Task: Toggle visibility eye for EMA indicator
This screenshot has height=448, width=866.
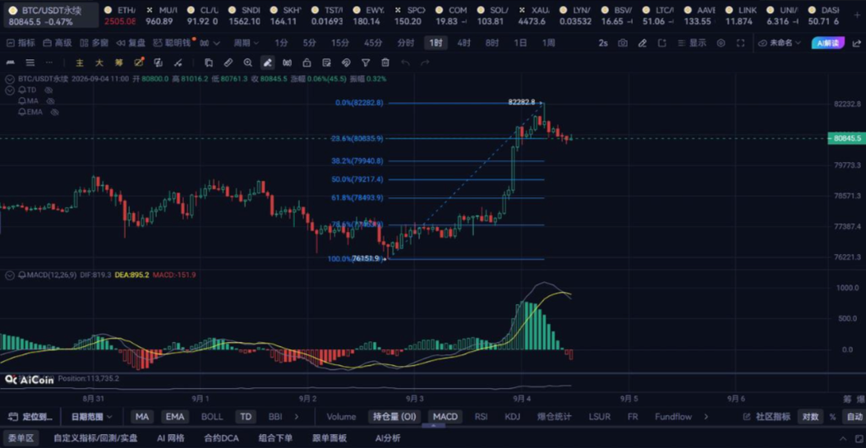Action: point(55,112)
